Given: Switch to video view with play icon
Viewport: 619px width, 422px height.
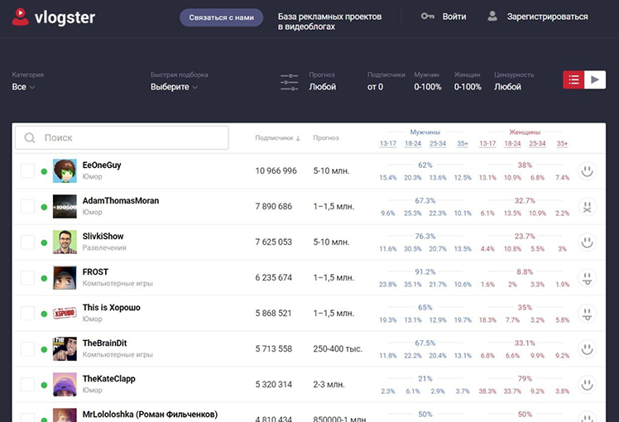Looking at the screenshot, I should click(595, 79).
